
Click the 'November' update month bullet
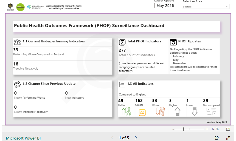(179, 63)
